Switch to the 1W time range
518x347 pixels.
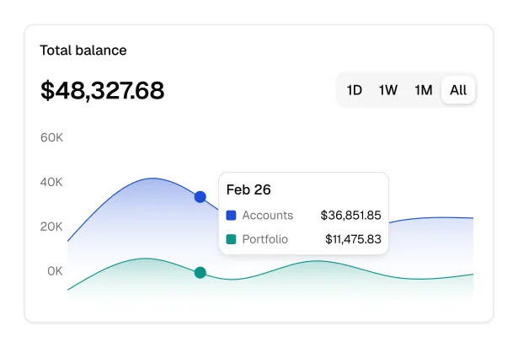pos(388,90)
